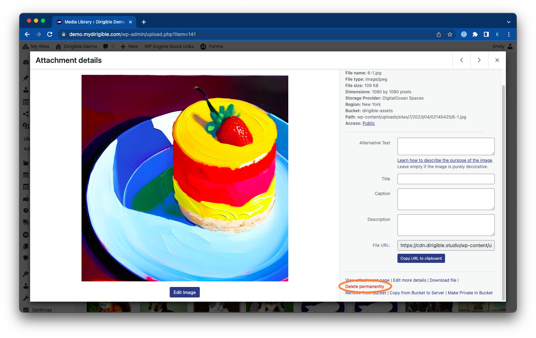Open My Sites in admin bar
536x338 pixels.
point(36,46)
